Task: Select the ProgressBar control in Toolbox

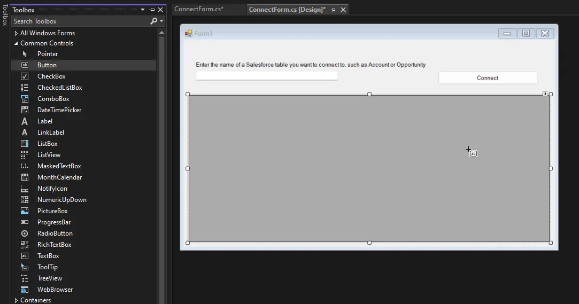Action: [53, 222]
